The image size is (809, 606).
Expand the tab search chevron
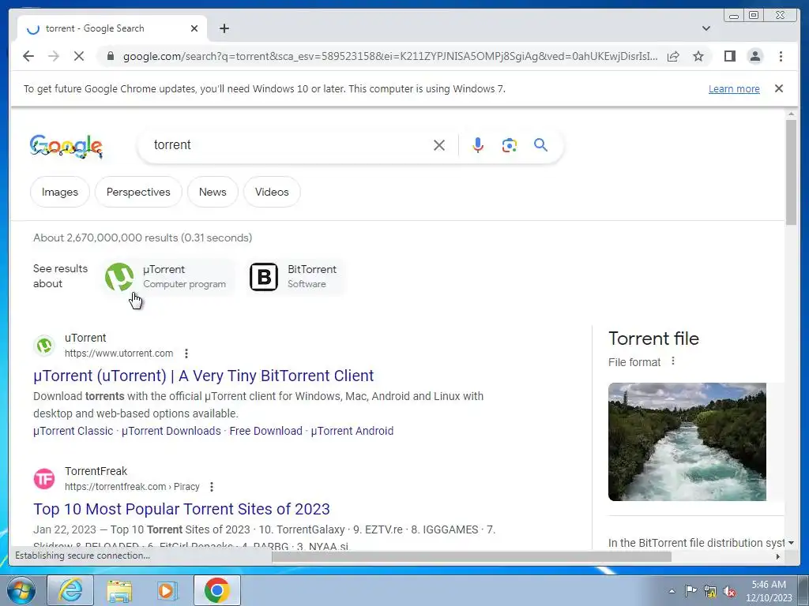coord(706,28)
